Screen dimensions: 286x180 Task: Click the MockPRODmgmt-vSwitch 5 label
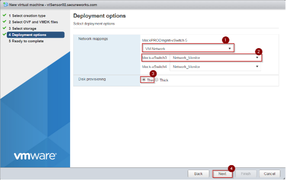click(x=164, y=40)
